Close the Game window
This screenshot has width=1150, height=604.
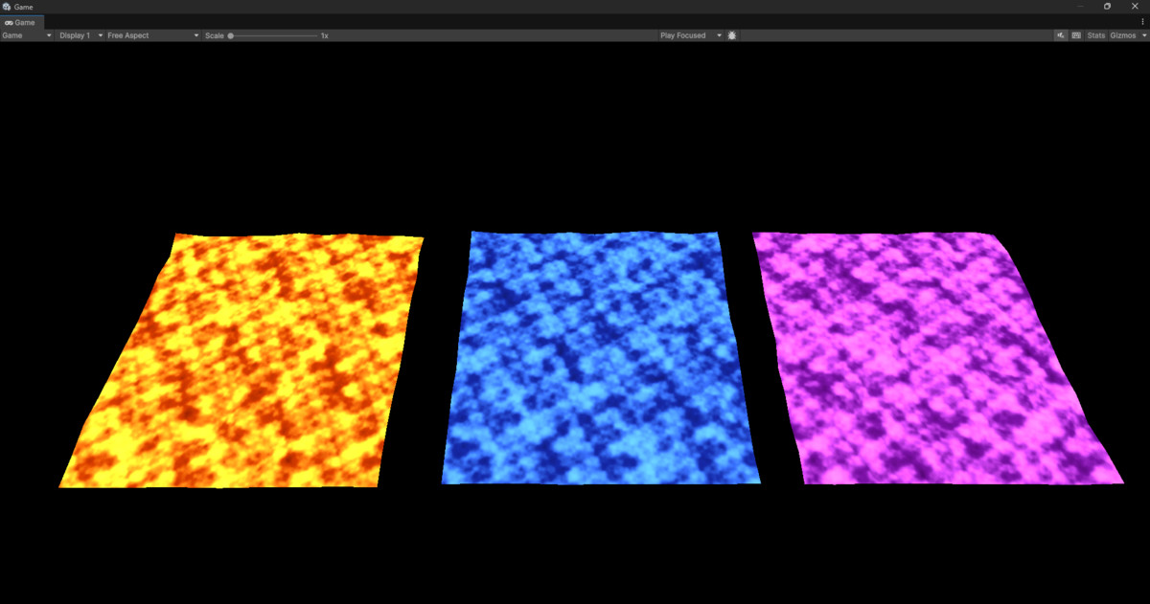[x=1134, y=7]
